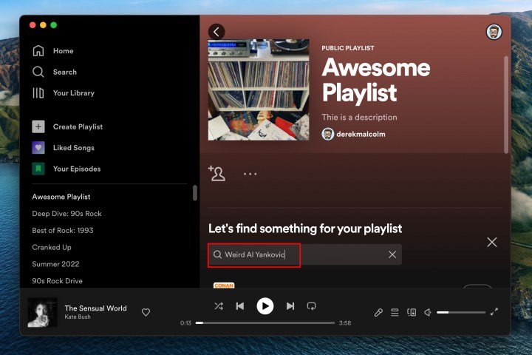Screen dimensions: 532x355
Task: Open derekmalcolm profile link
Action: tap(361, 134)
